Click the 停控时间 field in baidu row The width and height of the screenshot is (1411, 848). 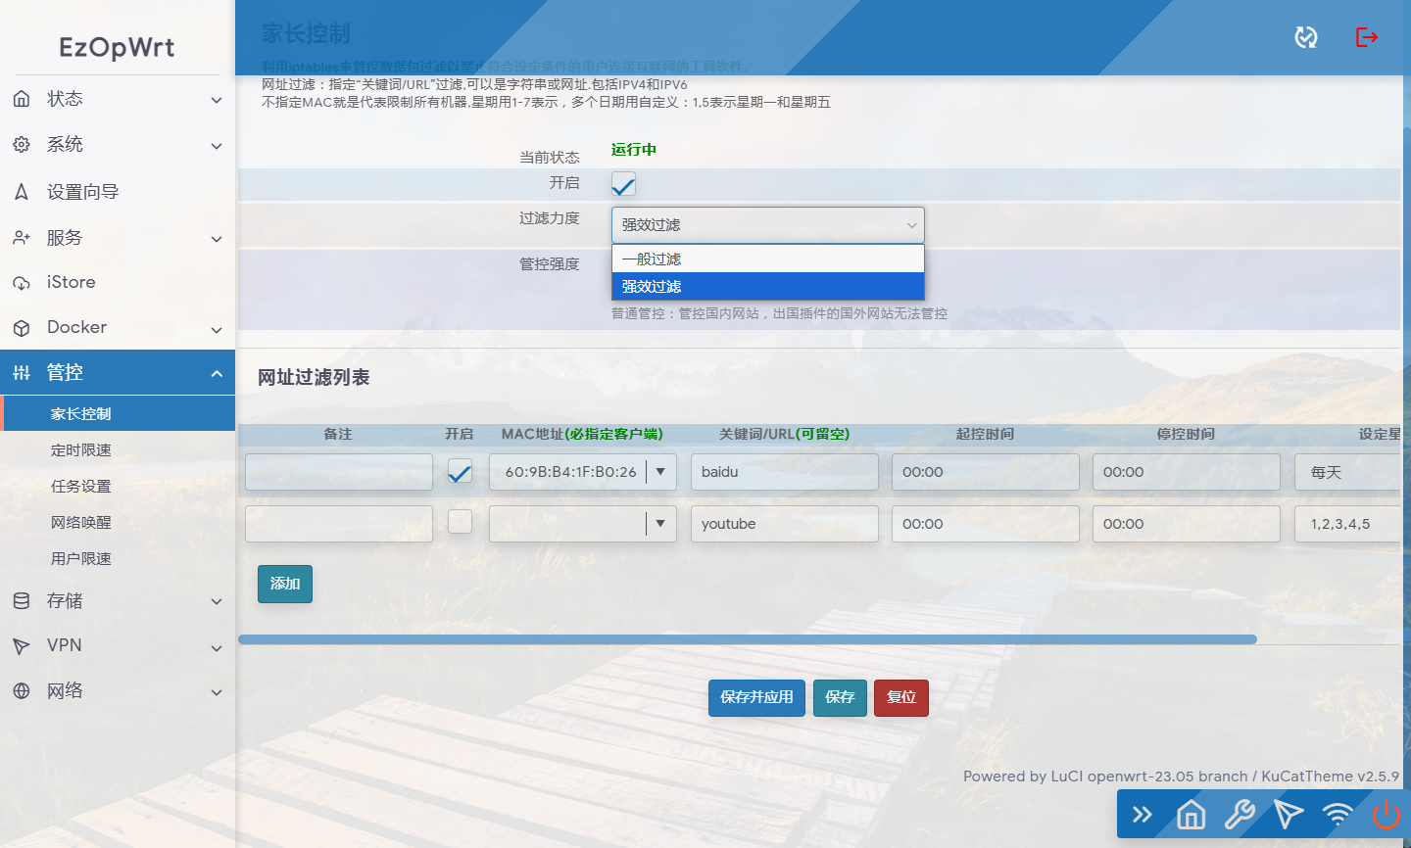1187,472
